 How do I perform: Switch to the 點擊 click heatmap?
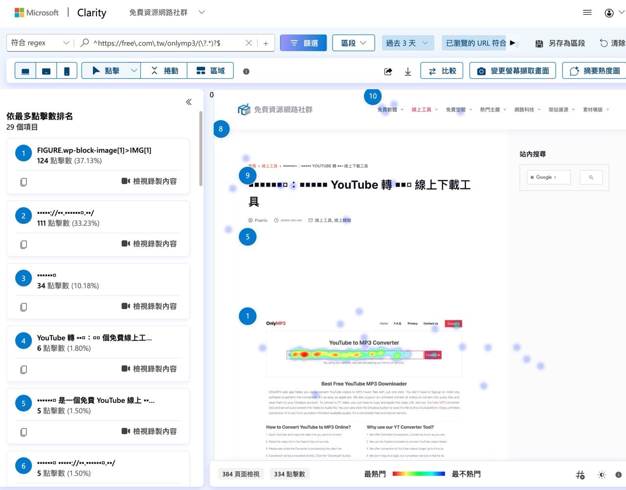coord(105,71)
